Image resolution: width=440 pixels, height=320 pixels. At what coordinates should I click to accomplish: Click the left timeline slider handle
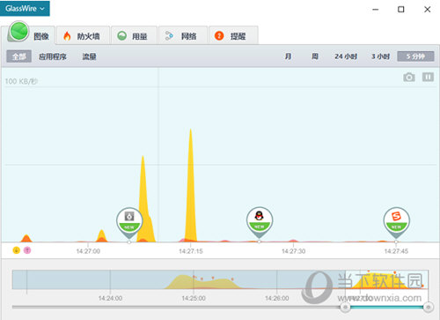tap(345, 307)
